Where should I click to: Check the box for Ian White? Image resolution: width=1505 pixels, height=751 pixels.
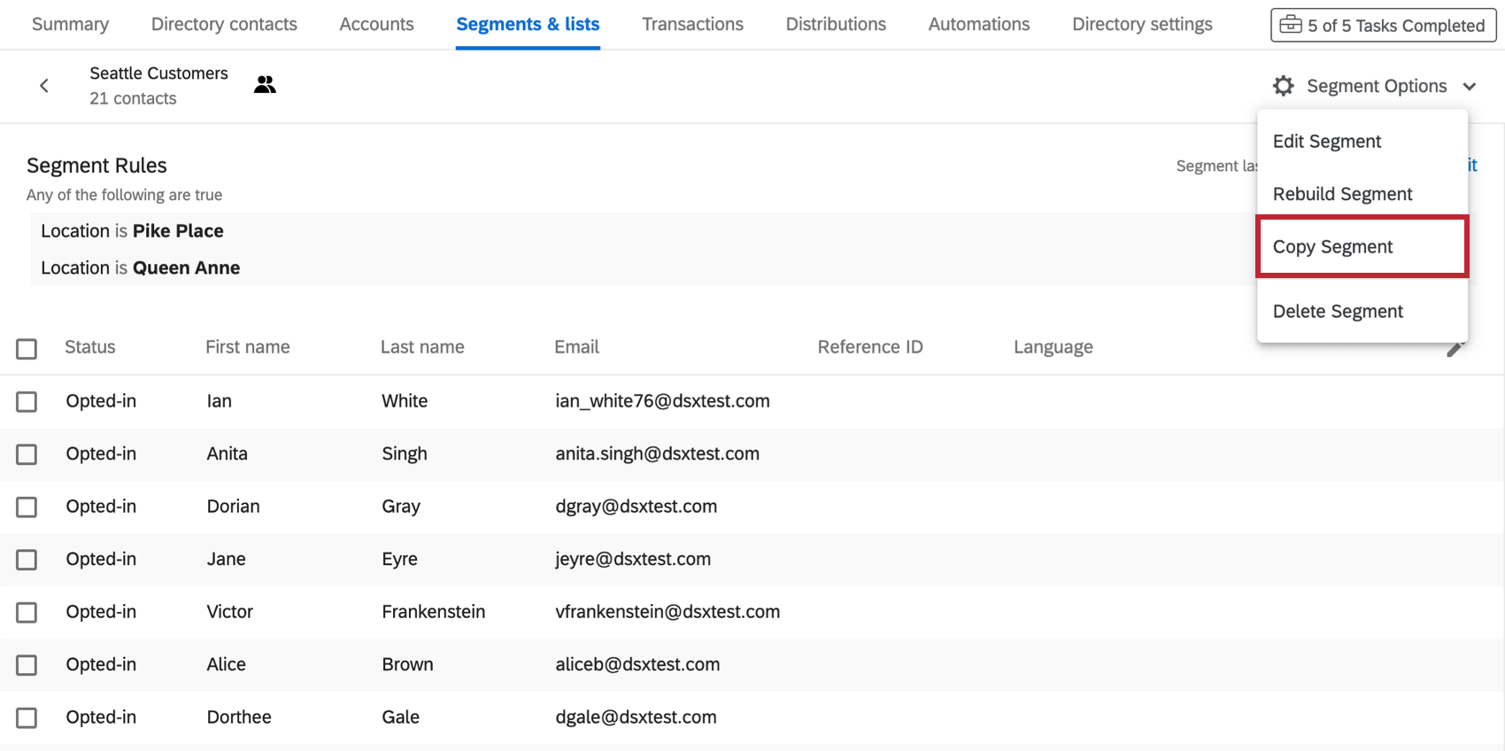[x=27, y=401]
